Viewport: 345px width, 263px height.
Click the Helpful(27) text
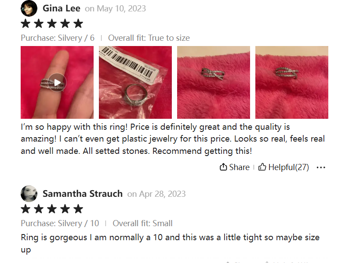[x=289, y=167]
